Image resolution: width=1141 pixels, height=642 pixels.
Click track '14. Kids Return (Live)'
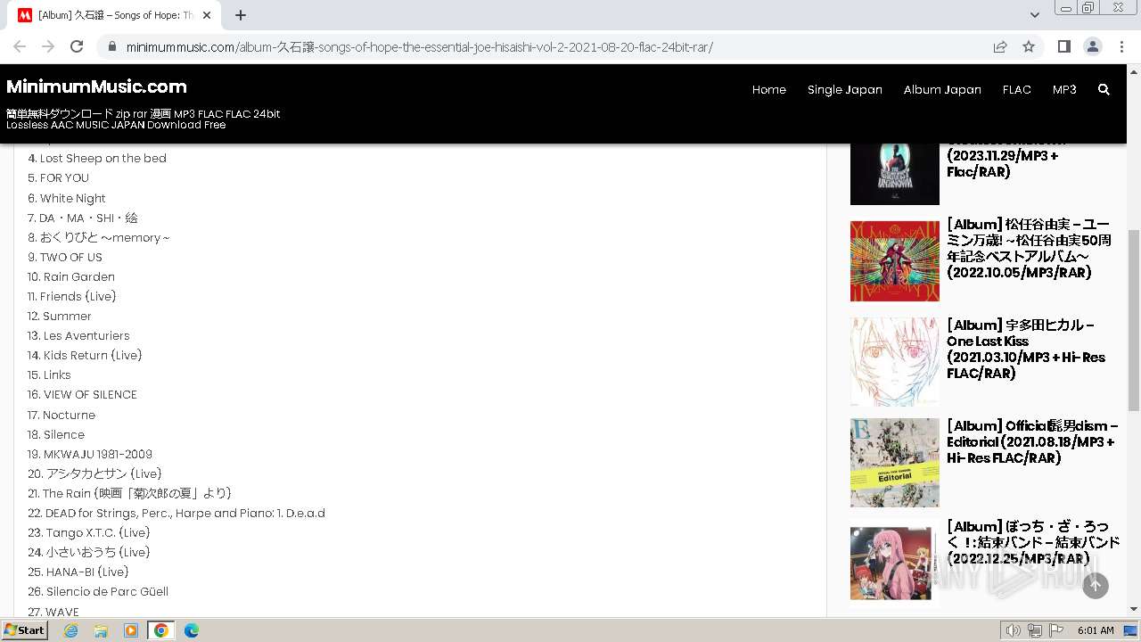tap(85, 356)
